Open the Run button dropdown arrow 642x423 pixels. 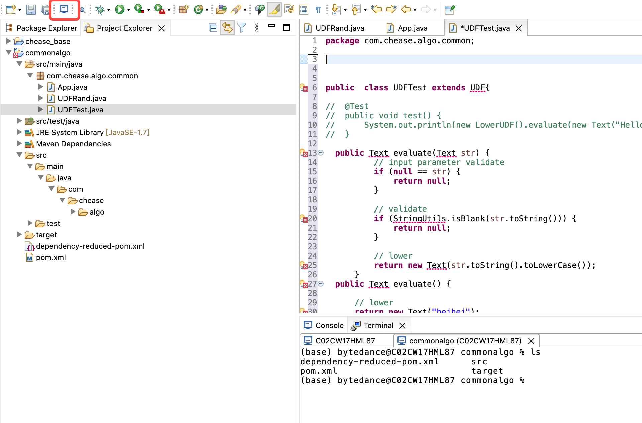pos(129,10)
